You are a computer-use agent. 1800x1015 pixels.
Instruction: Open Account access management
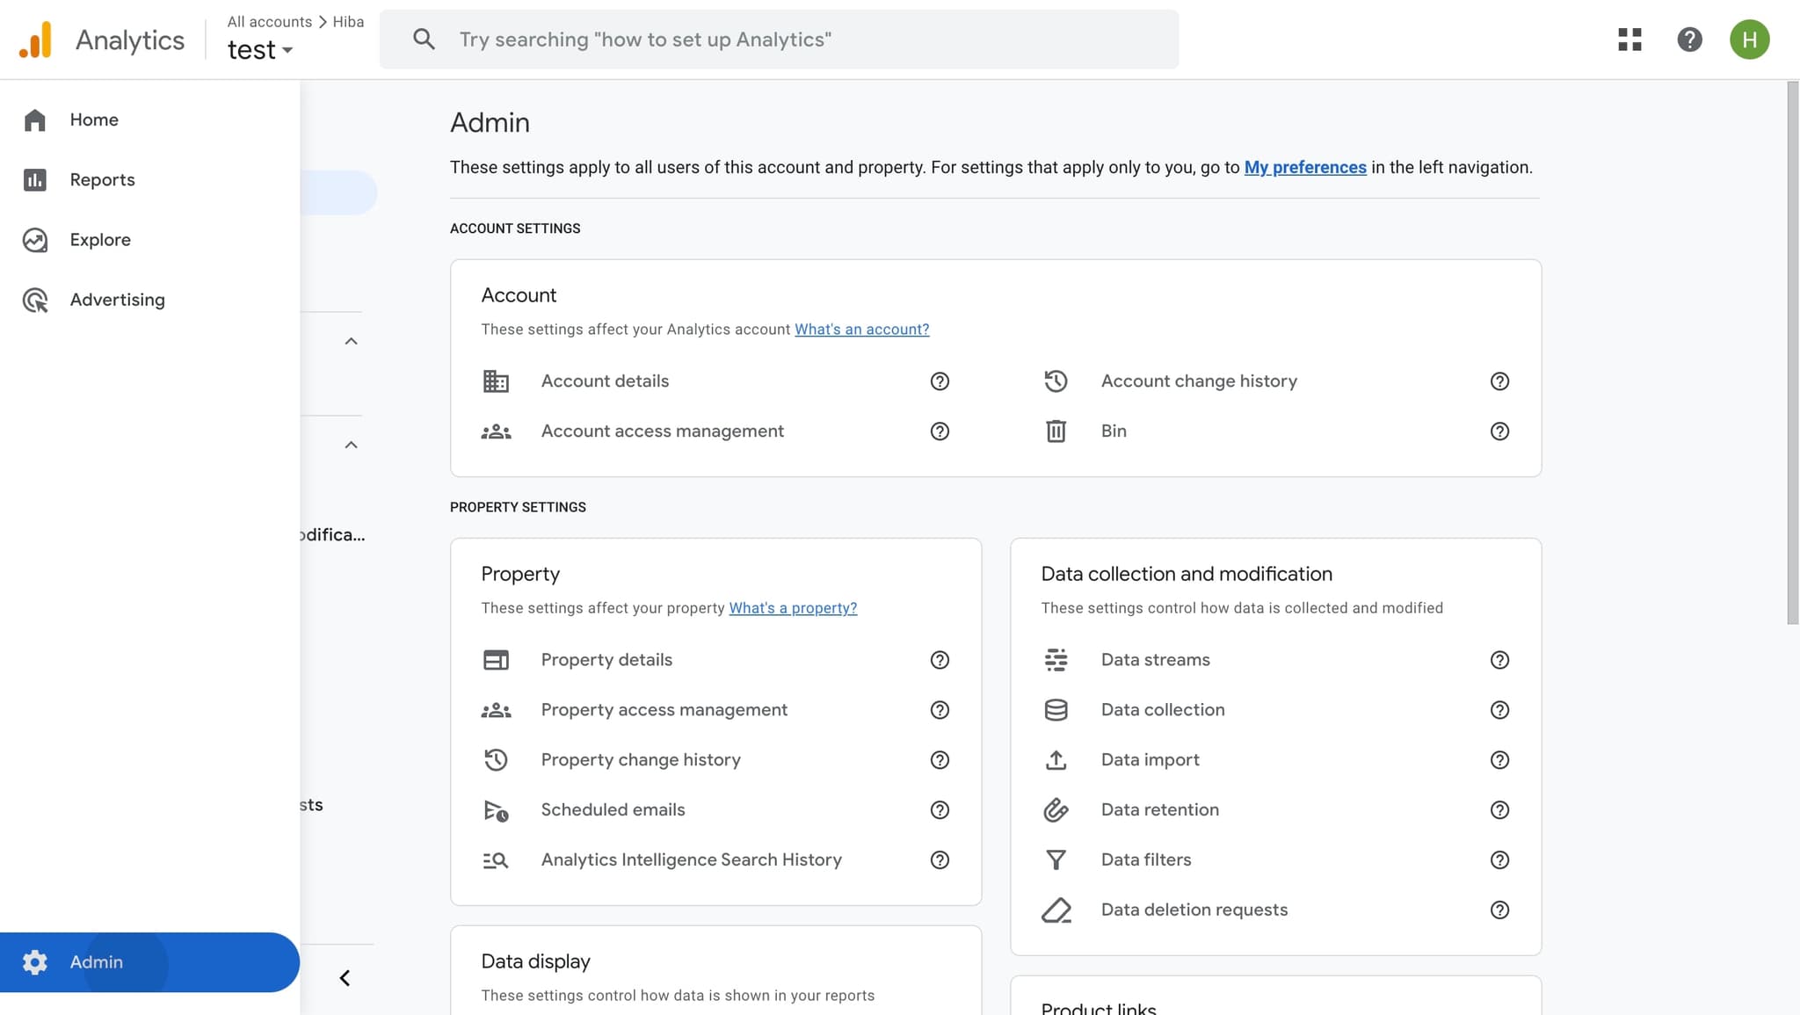(x=662, y=431)
